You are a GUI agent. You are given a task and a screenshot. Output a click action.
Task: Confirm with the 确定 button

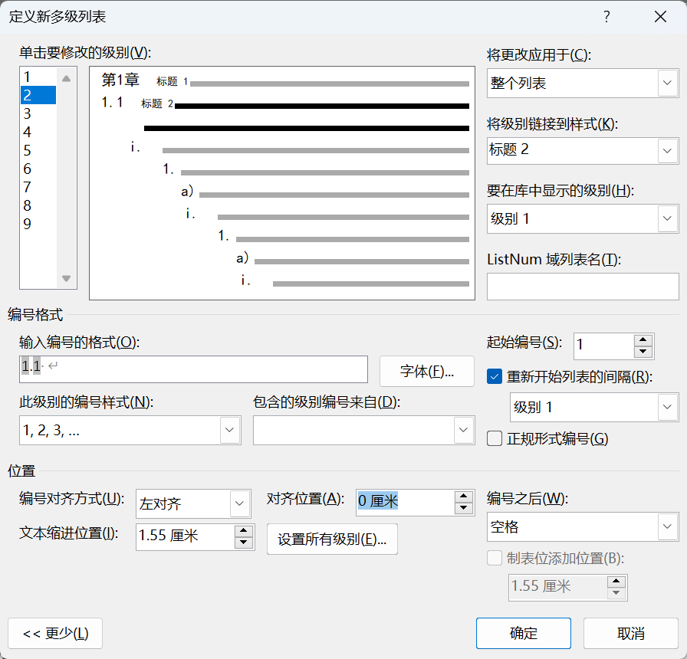click(524, 633)
